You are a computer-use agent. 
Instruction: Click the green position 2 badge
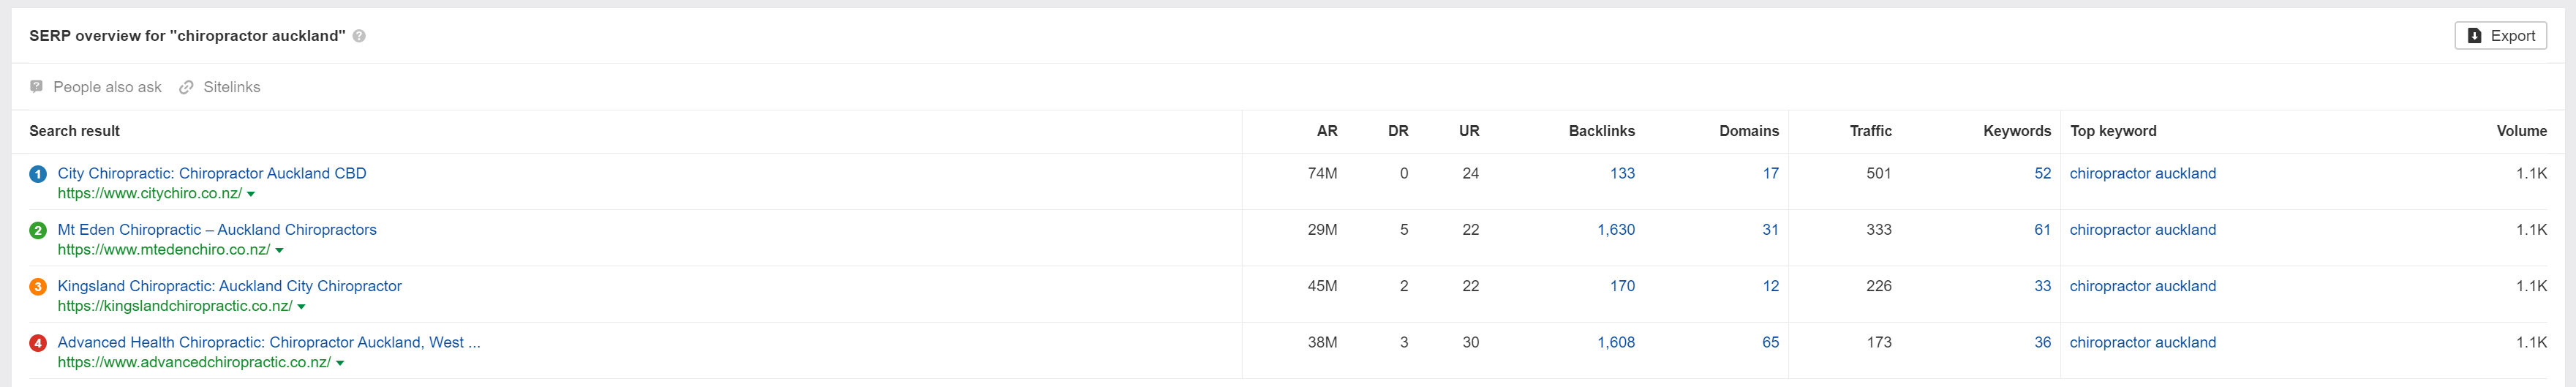tap(38, 230)
